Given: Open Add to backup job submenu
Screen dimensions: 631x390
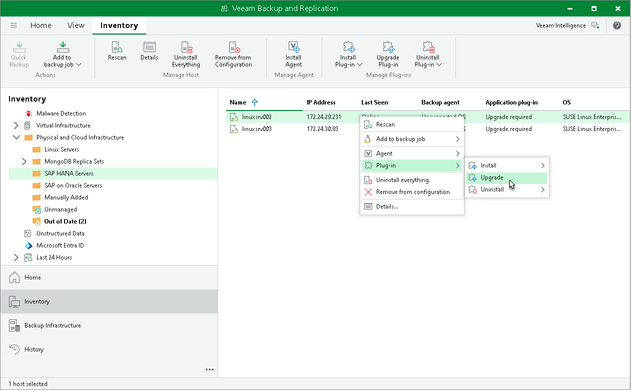Looking at the screenshot, I should [x=412, y=139].
